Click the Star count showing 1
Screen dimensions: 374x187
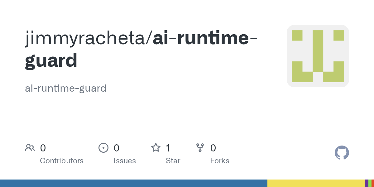tap(168, 148)
